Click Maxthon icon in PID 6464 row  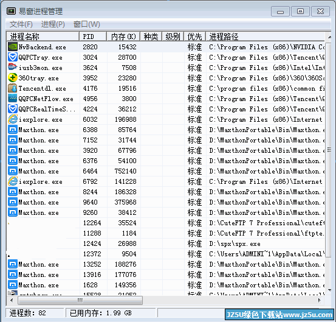click(x=13, y=171)
